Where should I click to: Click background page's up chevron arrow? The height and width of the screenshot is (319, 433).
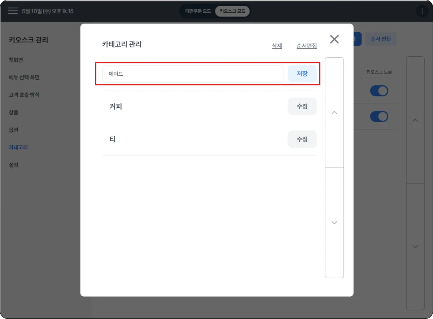(x=415, y=120)
